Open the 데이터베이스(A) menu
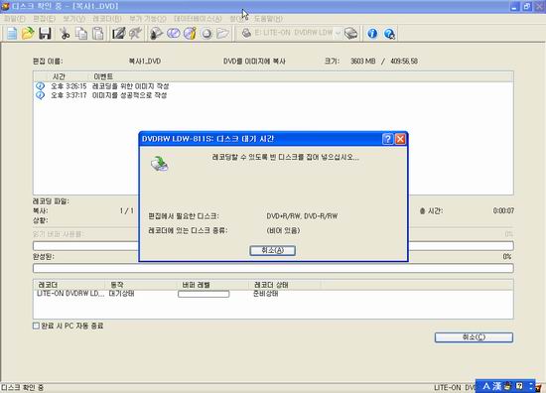Viewport: 546px width, 393px height. (198, 19)
